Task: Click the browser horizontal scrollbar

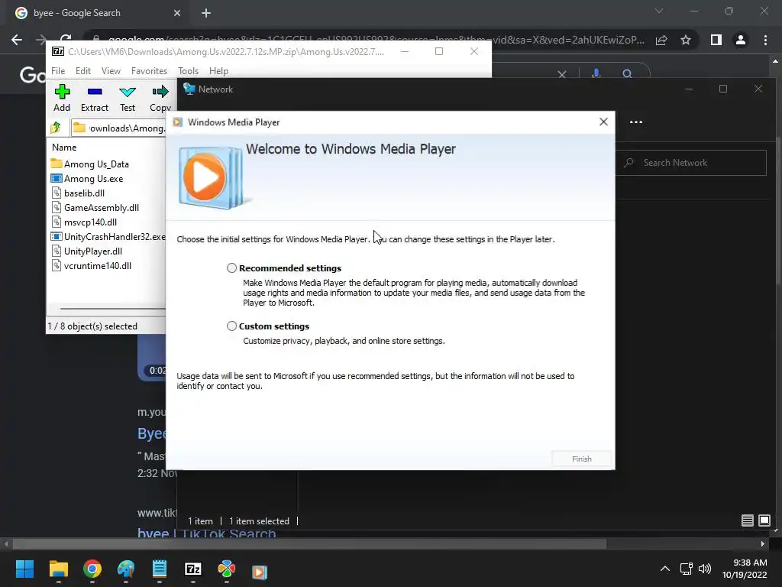Action: (x=310, y=543)
